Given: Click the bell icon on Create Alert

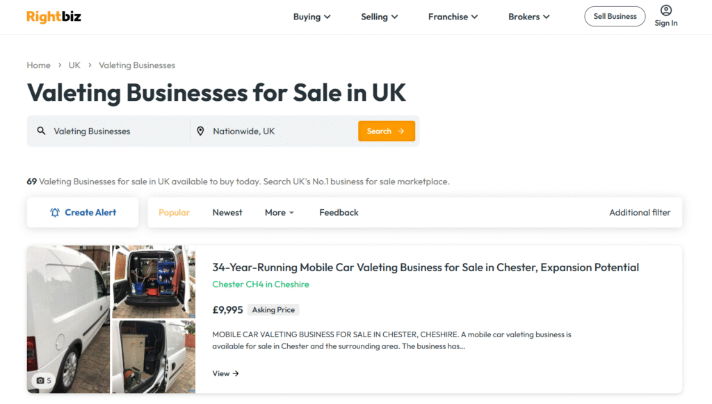Looking at the screenshot, I should point(55,212).
